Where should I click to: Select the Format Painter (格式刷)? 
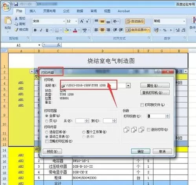pos(21,30)
